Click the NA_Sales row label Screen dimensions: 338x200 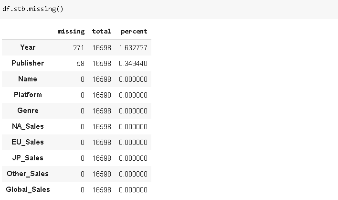click(28, 126)
